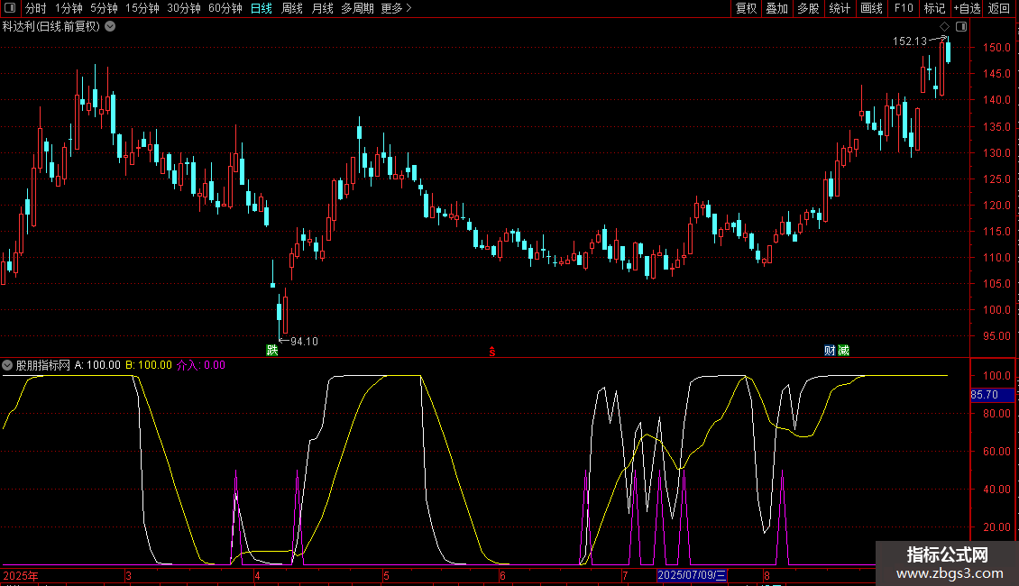This screenshot has width=1019, height=586.
Task: Click the green 跌 event marker icon
Action: coord(271,350)
